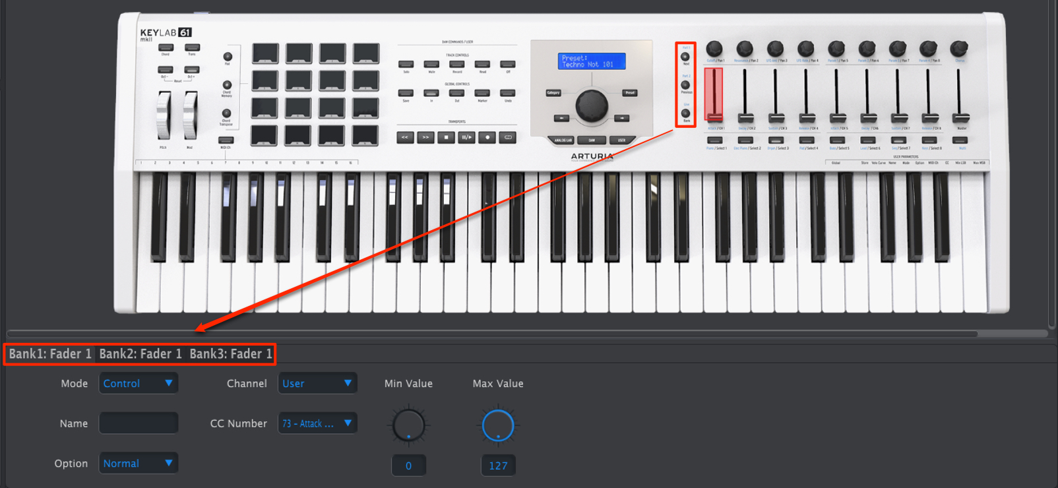Viewport: 1058px width, 488px height.
Task: Click the record transport button
Action: [x=487, y=137]
